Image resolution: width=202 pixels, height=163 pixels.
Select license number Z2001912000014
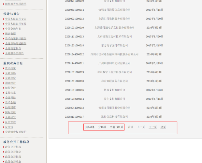75,99
